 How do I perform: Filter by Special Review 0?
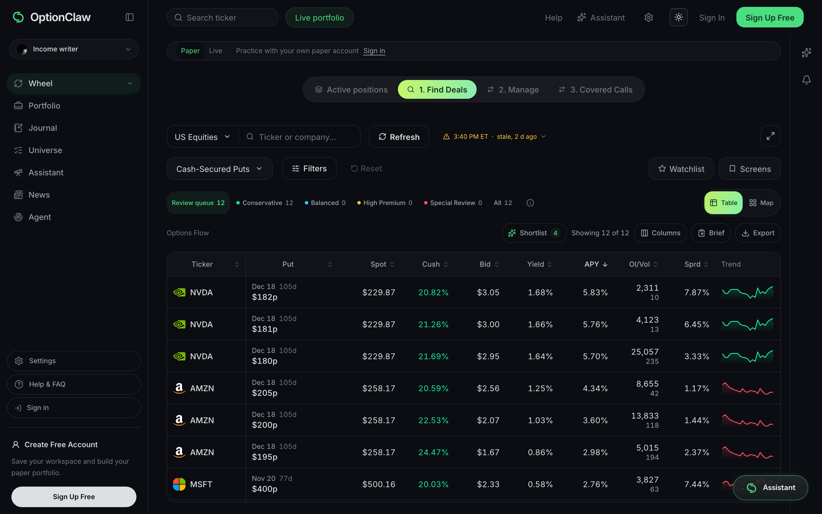453,203
